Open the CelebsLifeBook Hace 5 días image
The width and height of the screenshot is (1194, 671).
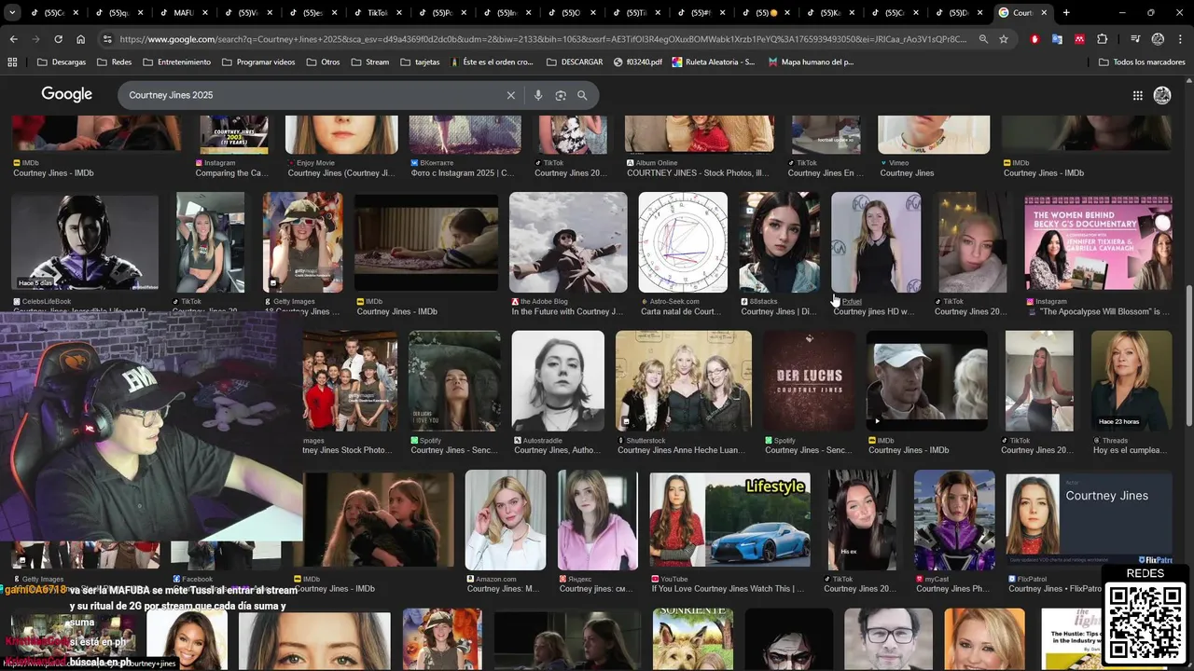point(85,242)
